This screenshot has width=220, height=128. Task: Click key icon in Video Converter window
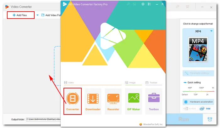178,7
